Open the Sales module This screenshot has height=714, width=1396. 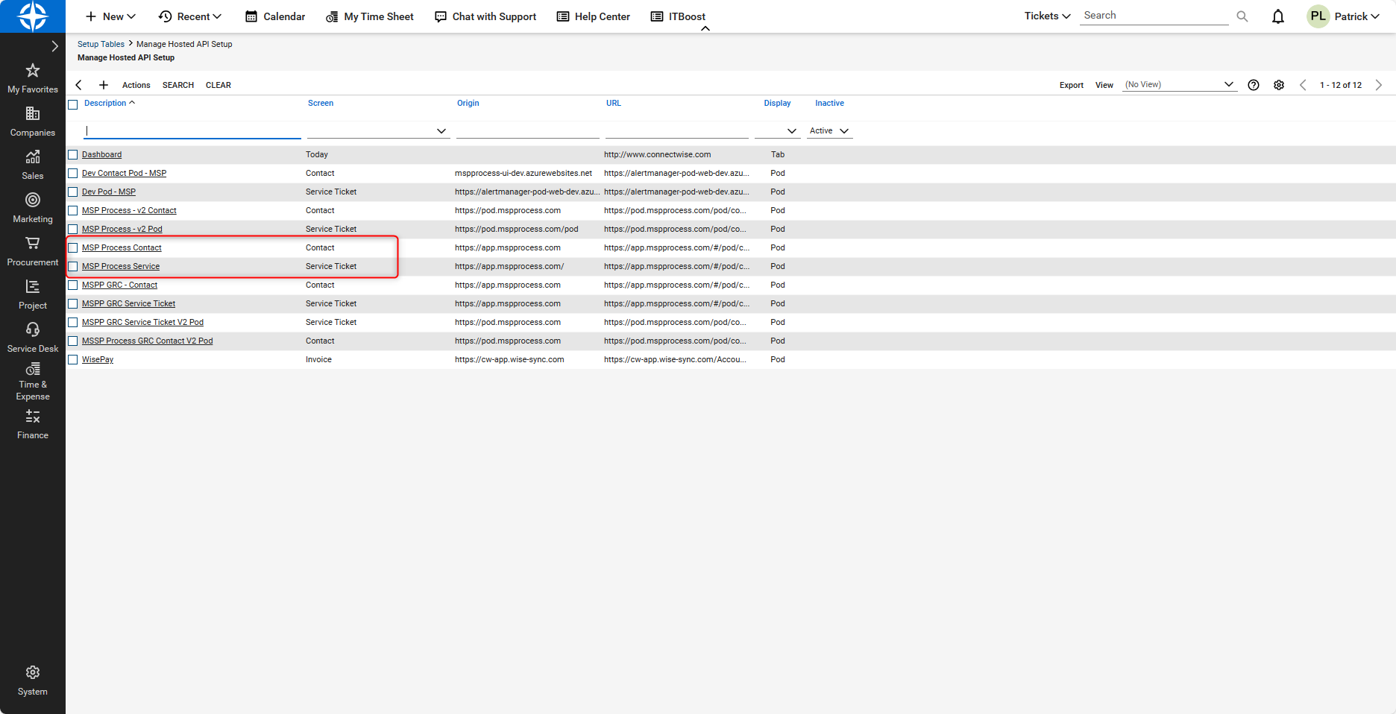33,165
